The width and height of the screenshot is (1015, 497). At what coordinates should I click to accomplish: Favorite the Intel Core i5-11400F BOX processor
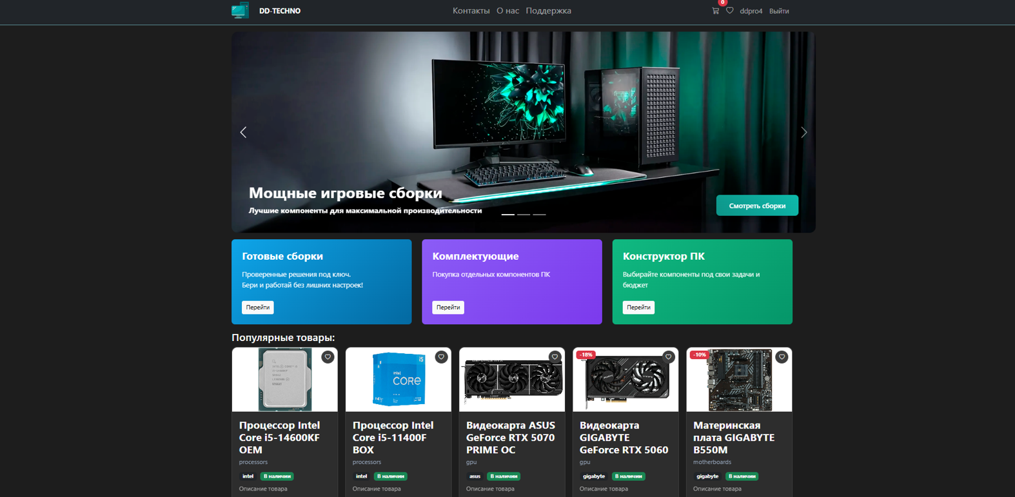coord(441,357)
